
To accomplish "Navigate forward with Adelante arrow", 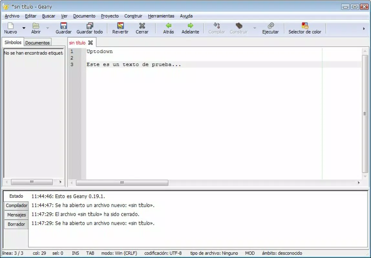I will (190, 28).
